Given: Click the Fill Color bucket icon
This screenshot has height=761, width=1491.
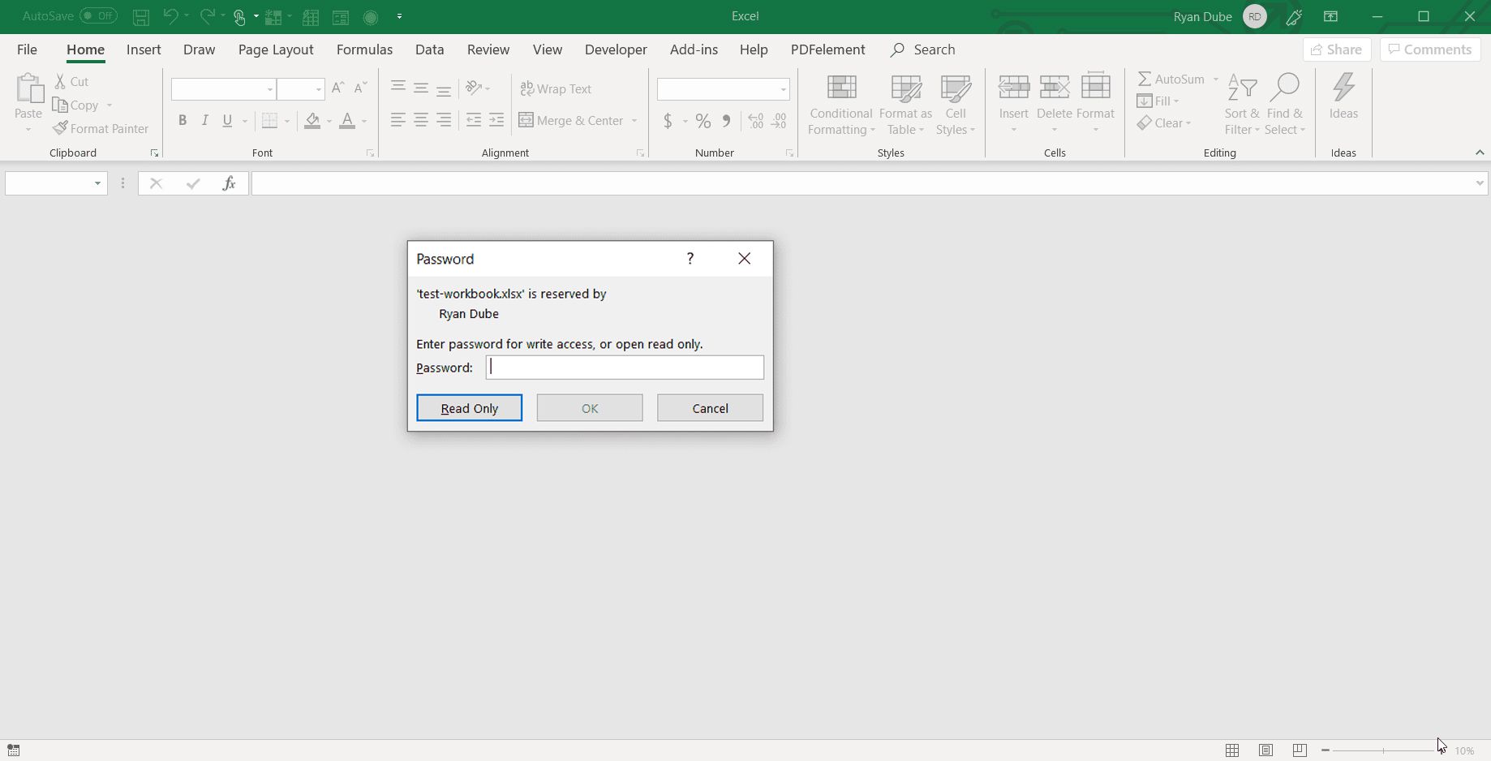Looking at the screenshot, I should coord(312,120).
